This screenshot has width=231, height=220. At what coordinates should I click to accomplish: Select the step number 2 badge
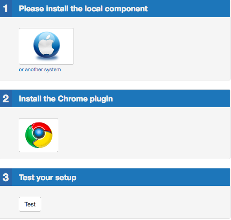tap(6, 98)
